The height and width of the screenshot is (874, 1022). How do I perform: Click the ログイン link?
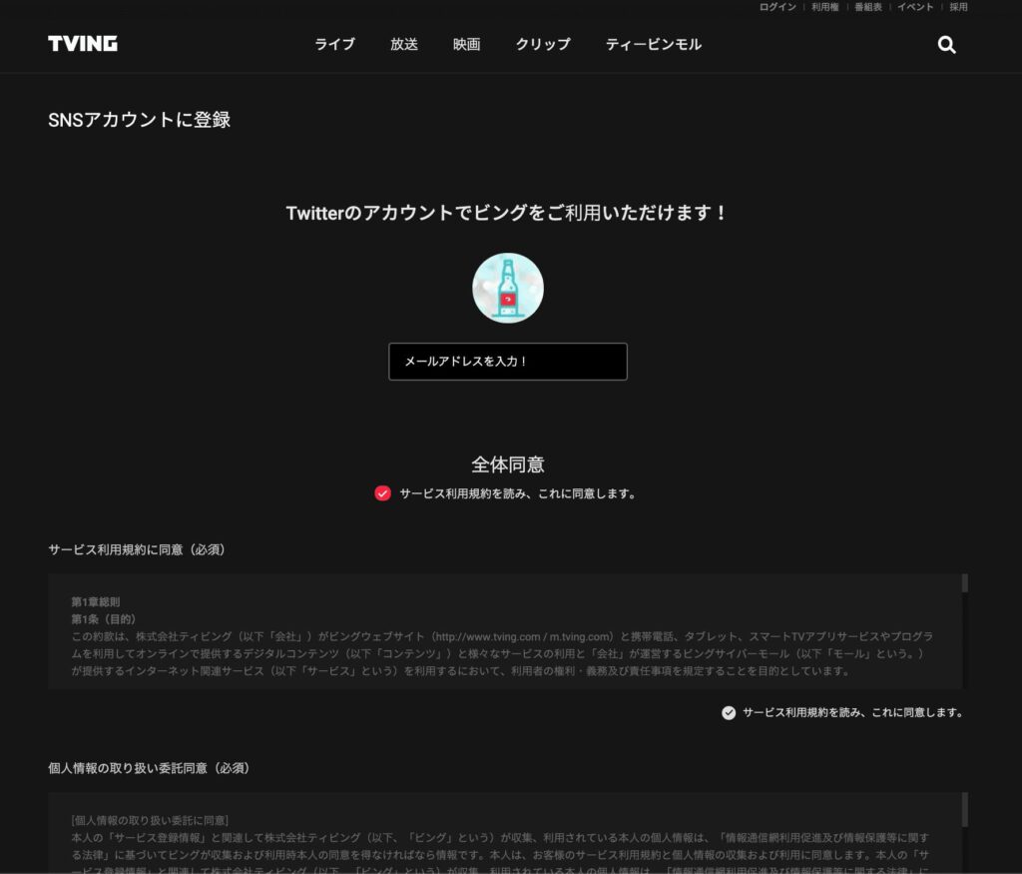tap(777, 7)
